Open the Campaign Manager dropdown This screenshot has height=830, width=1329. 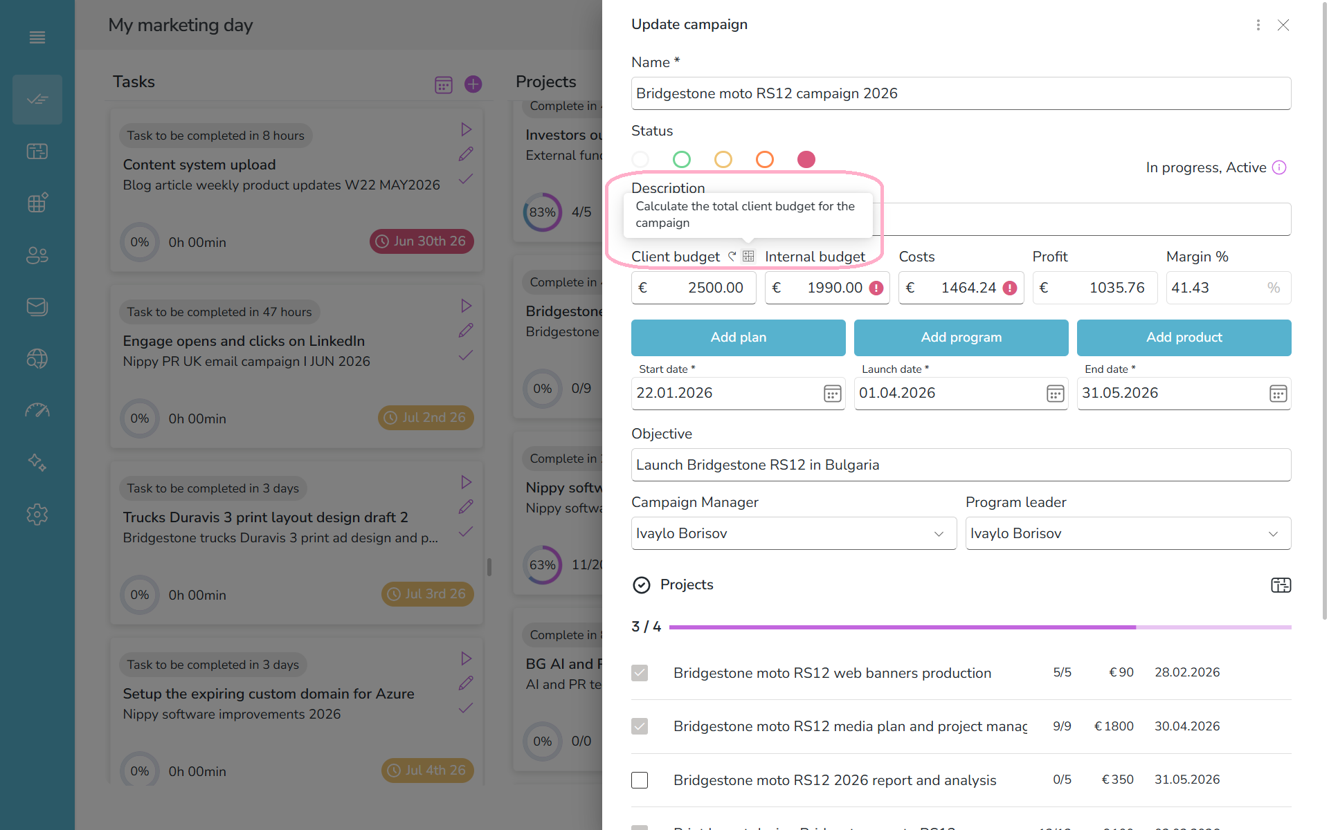coord(794,533)
